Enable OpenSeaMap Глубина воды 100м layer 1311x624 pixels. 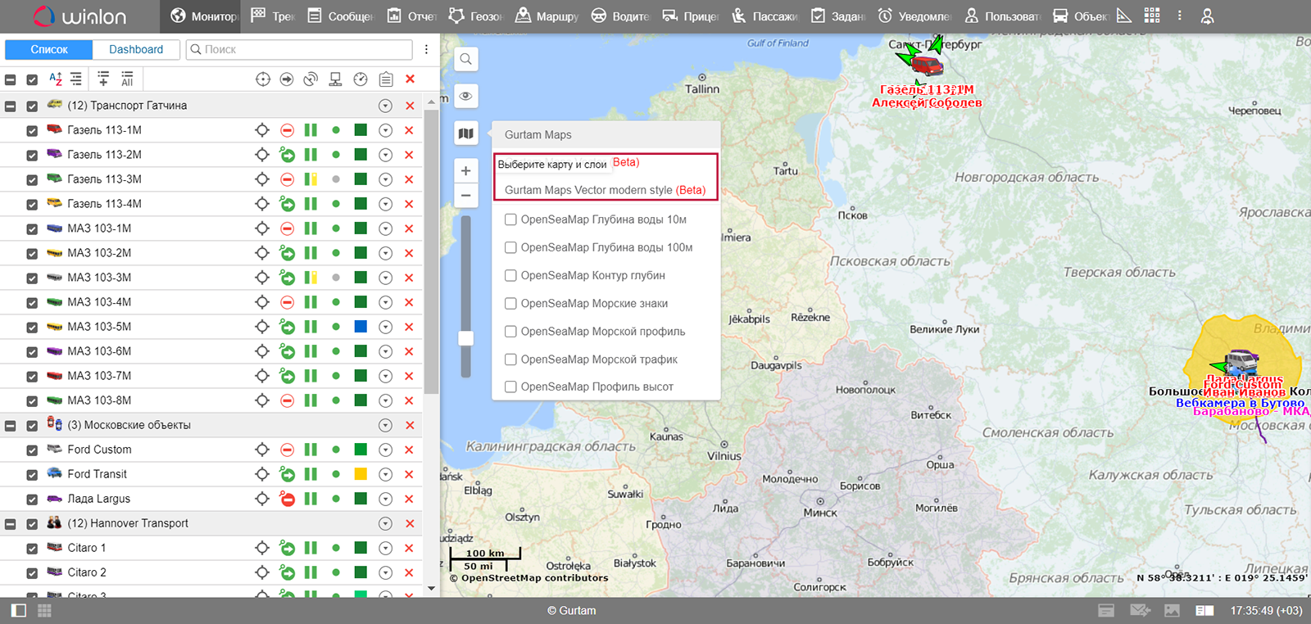510,247
